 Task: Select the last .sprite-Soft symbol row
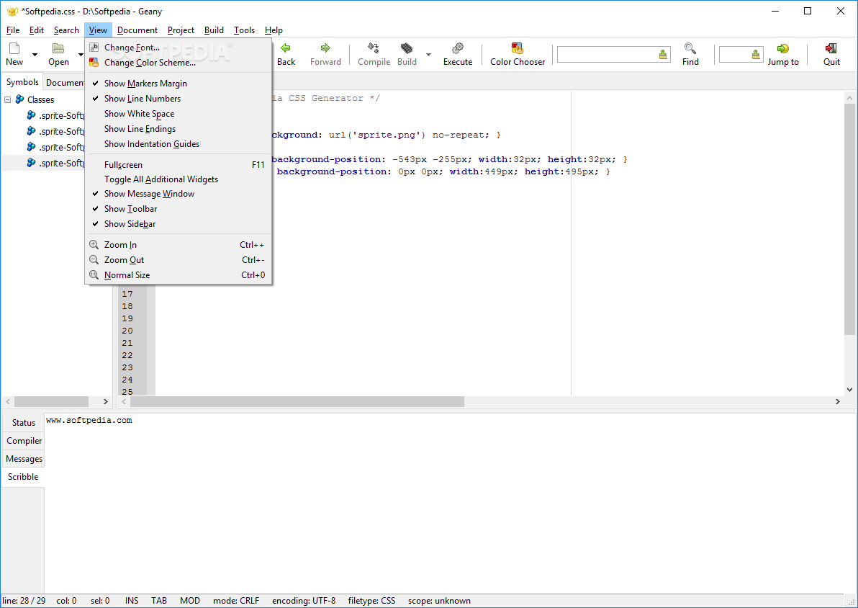[x=44, y=163]
